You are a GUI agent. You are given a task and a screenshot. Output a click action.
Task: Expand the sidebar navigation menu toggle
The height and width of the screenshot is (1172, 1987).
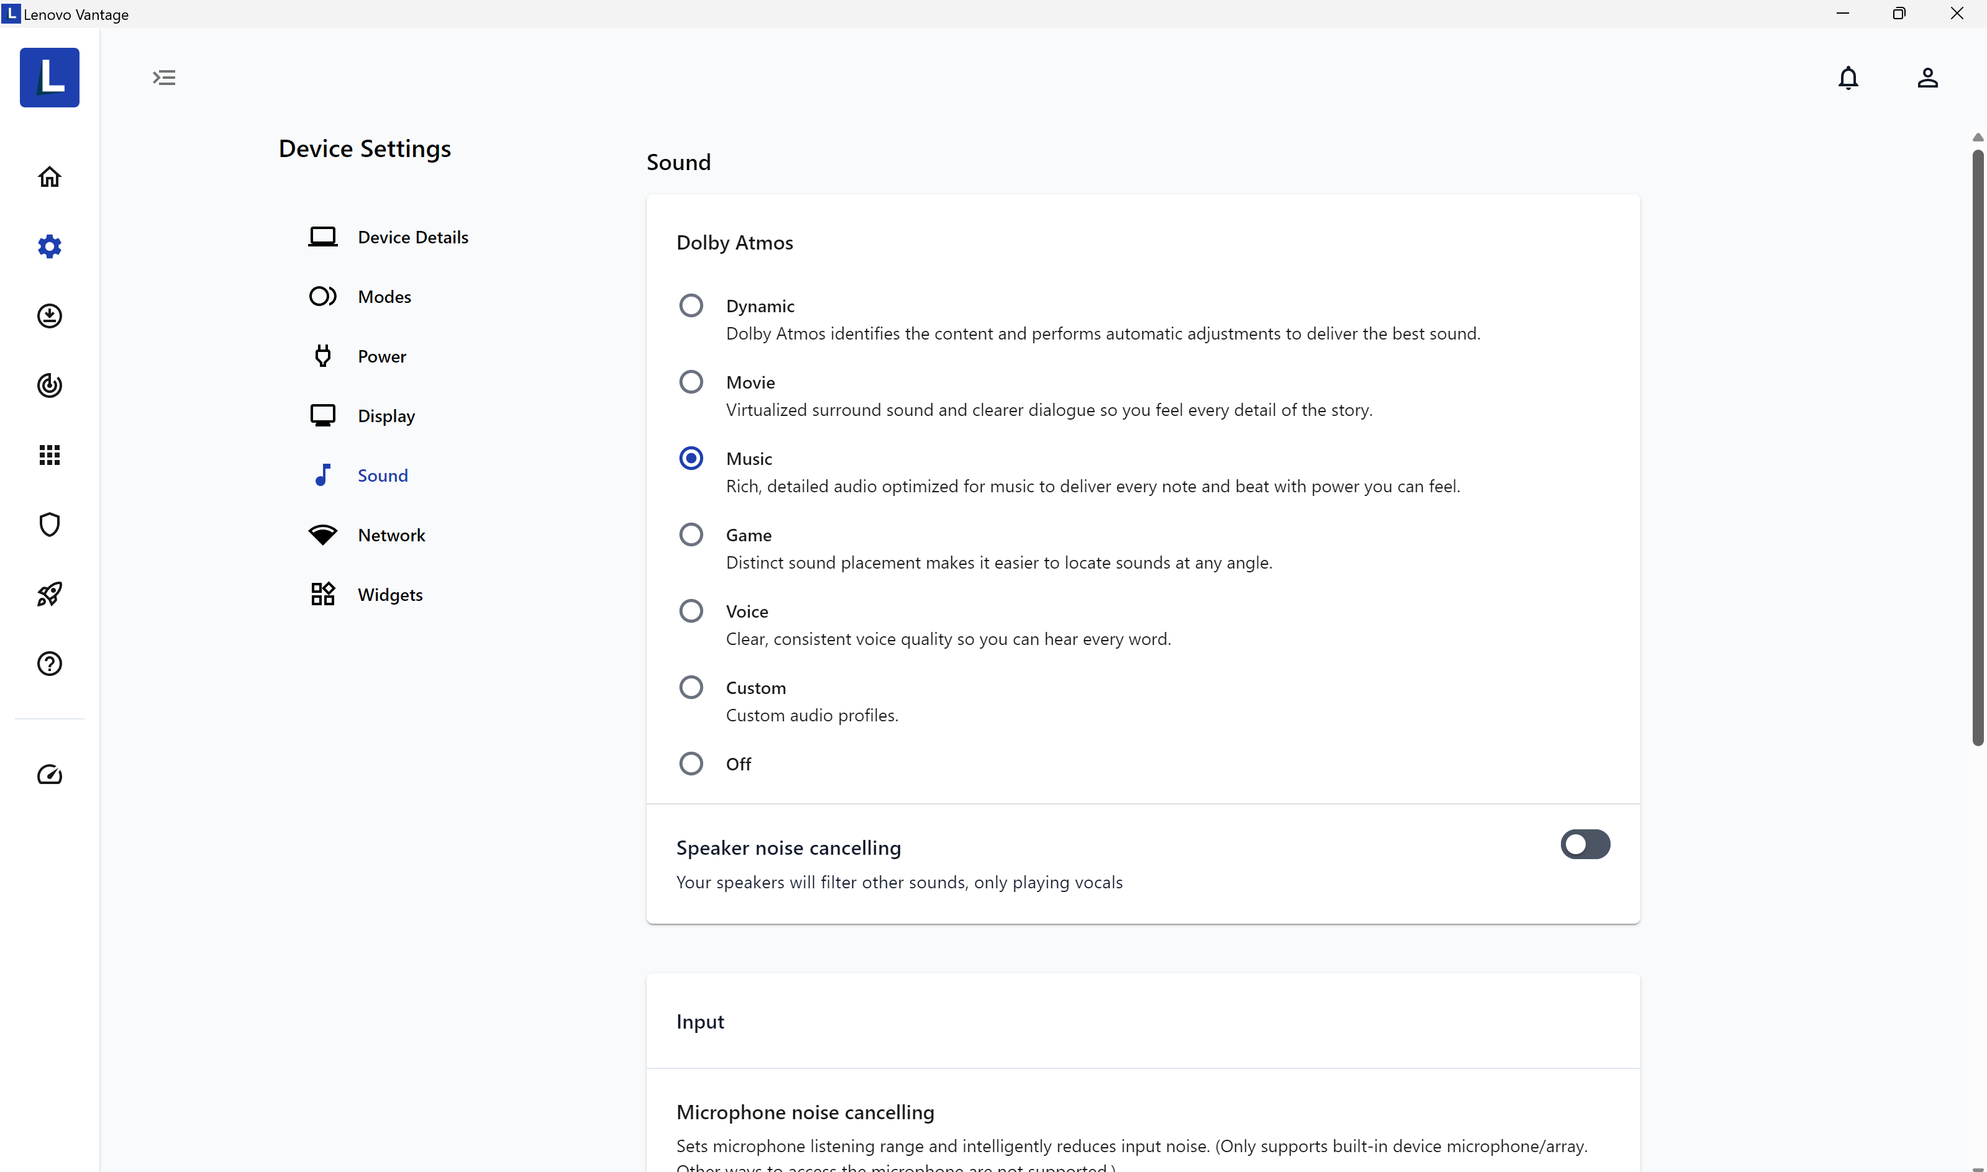(163, 78)
